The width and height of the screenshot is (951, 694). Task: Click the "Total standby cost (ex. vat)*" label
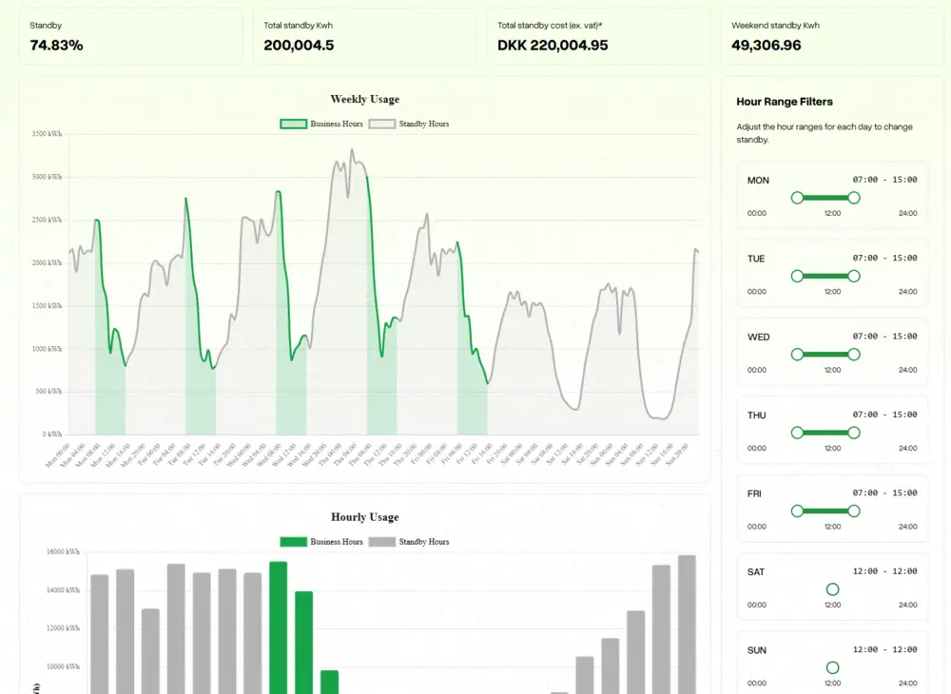tap(550, 26)
